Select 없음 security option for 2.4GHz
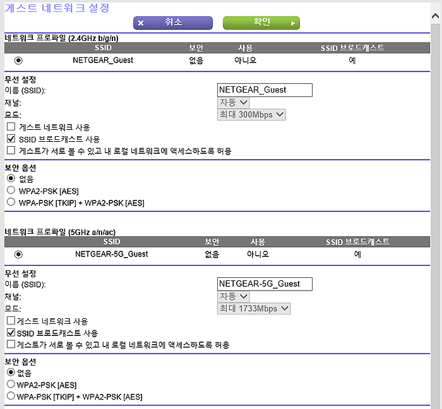Image resolution: width=442 pixels, height=409 pixels. point(11,178)
